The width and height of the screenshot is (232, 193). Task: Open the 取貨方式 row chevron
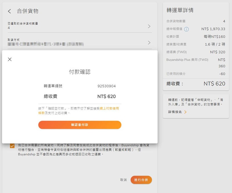[149, 43]
